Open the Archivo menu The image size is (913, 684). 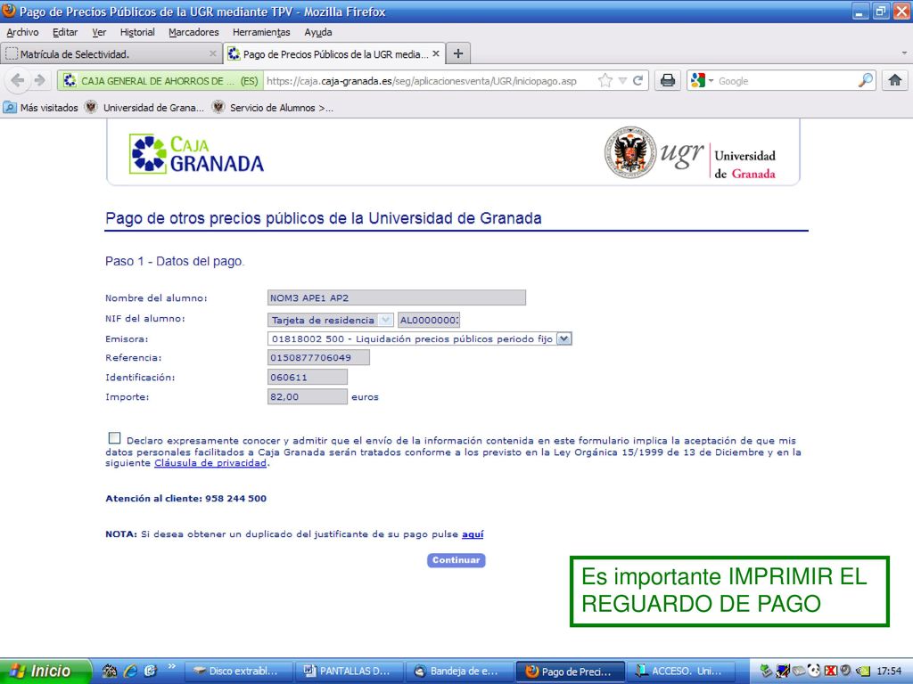pos(22,32)
